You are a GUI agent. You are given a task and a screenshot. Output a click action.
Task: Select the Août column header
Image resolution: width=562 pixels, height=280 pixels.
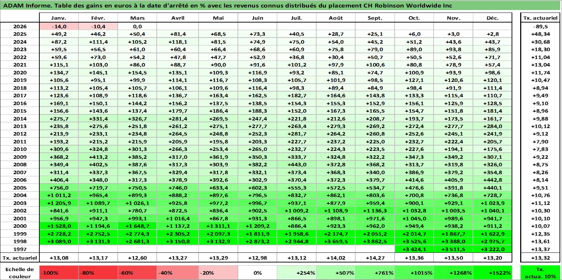[336, 18]
